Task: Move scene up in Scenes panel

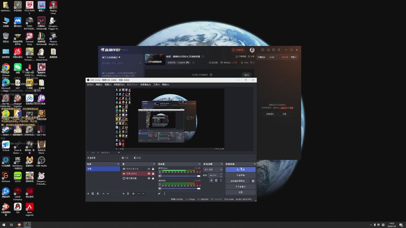Action: point(104,194)
